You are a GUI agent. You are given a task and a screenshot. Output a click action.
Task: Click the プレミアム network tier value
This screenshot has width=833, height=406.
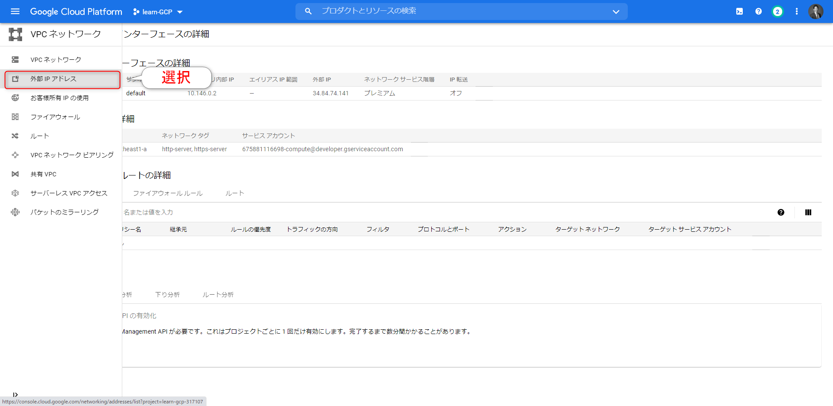click(x=380, y=93)
